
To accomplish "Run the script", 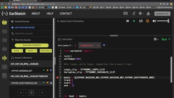I will [x=166, y=39].
